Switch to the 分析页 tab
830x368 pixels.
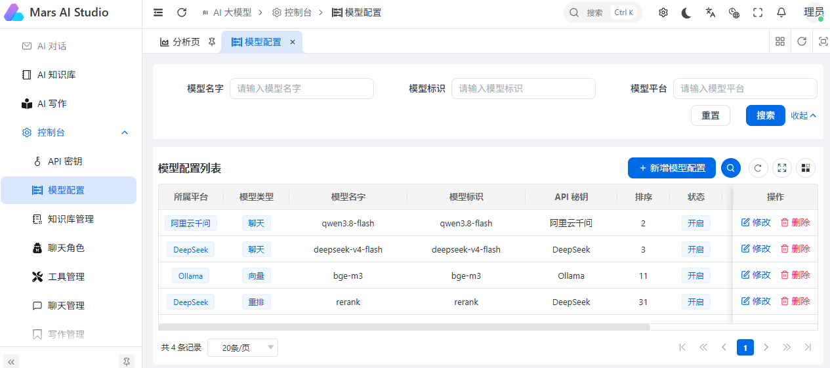click(180, 42)
